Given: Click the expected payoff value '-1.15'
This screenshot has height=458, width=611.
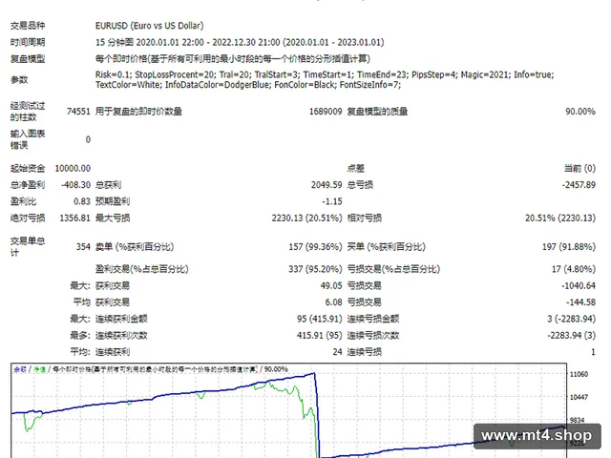Looking at the screenshot, I should click(x=332, y=201).
